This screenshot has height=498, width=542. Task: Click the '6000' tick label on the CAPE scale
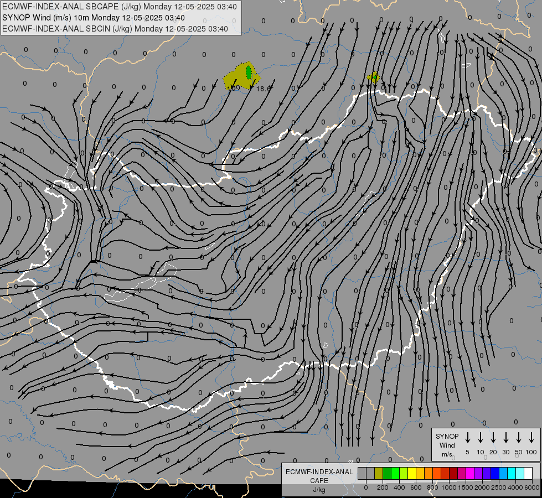tap(532, 487)
